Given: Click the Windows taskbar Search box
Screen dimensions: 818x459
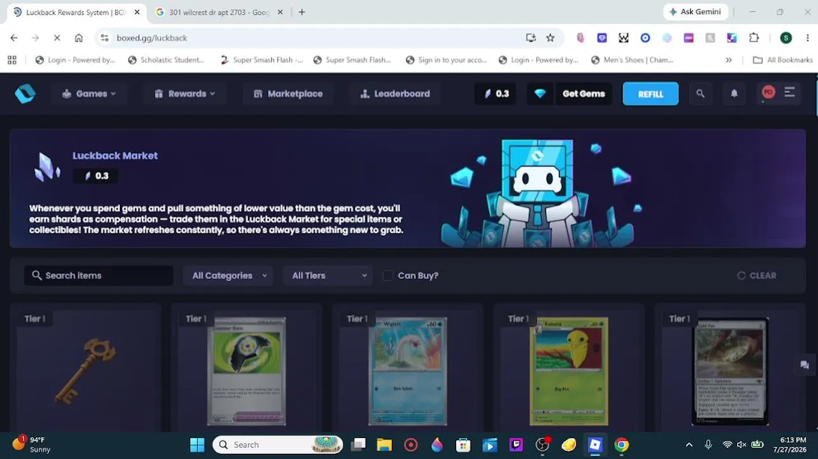Looking at the screenshot, I should coord(278,445).
